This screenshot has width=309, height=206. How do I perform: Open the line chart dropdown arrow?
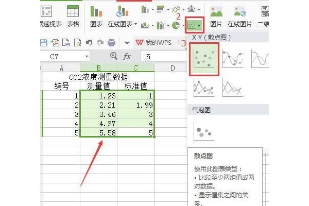[x=183, y=9]
